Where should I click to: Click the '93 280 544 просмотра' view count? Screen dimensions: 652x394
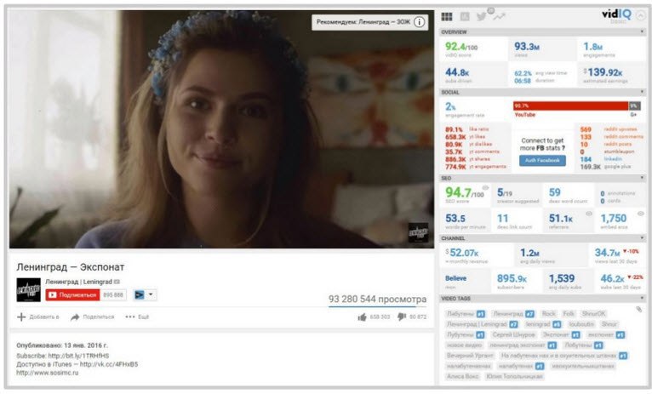coord(377,299)
